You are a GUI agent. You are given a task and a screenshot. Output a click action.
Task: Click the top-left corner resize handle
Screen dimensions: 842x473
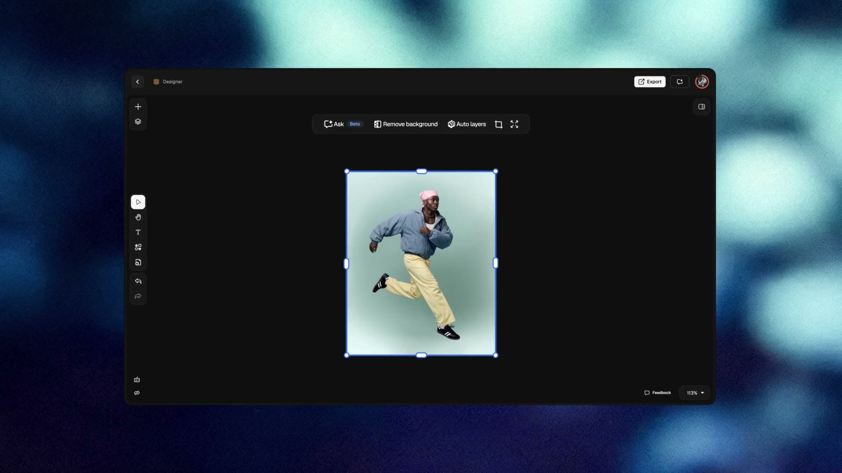point(347,172)
